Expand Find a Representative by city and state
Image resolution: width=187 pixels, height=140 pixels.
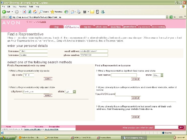9,87
